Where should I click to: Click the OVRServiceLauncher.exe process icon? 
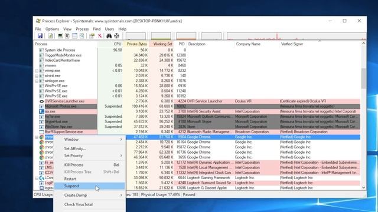[x=41, y=101]
